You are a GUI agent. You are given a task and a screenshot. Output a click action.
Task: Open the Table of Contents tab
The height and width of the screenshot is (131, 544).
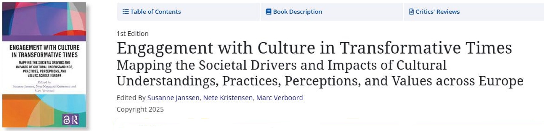tap(155, 12)
